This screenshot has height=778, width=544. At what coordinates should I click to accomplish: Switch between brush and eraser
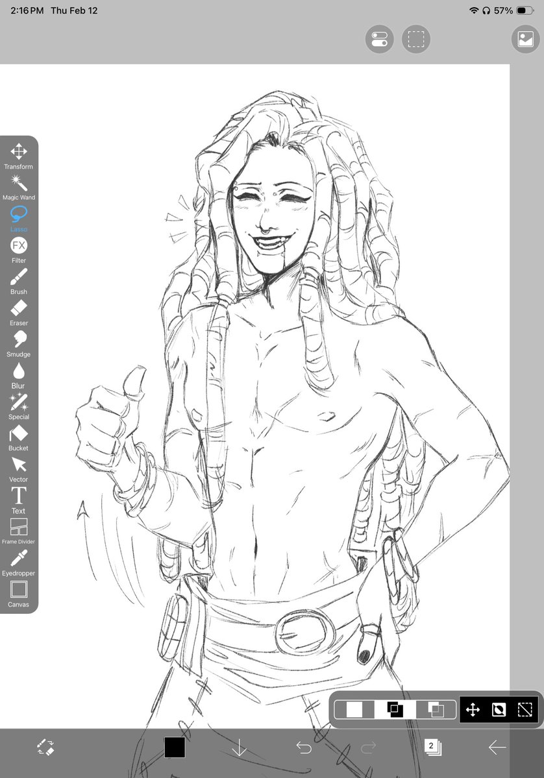[x=45, y=748]
